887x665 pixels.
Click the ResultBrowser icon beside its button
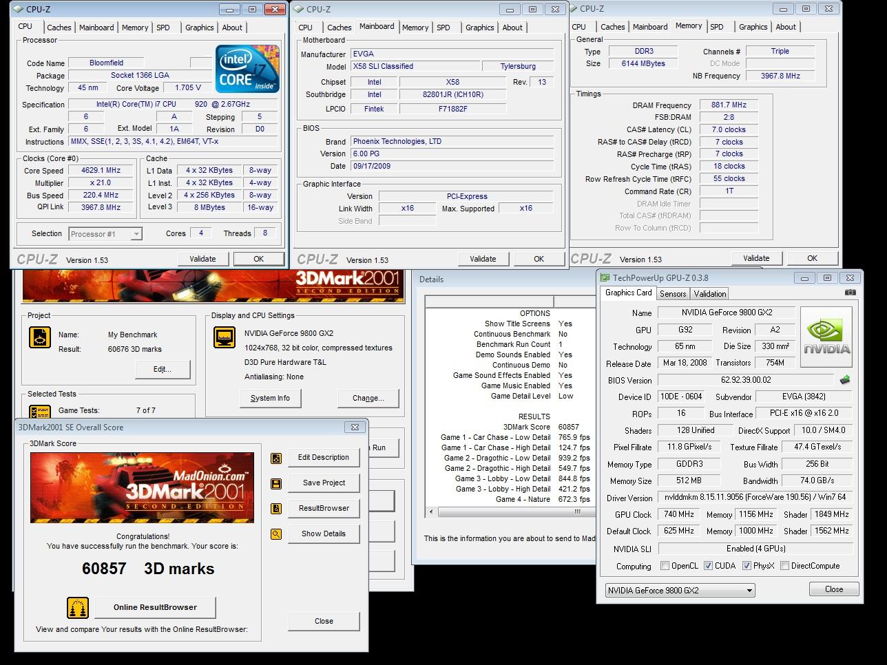(x=276, y=509)
